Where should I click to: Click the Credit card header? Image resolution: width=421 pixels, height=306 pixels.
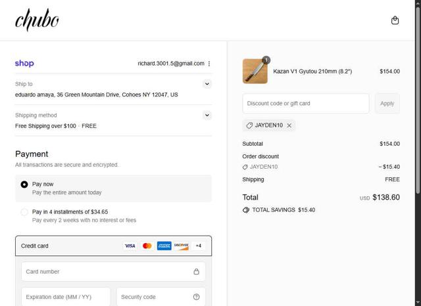point(113,246)
